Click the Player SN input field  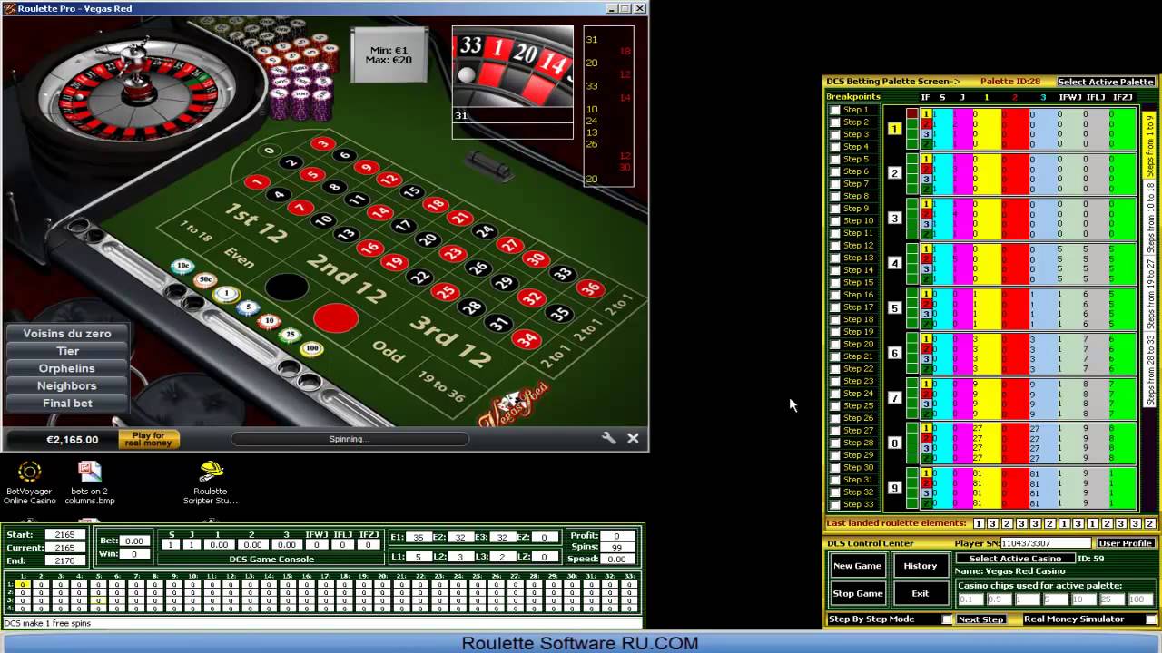click(1045, 543)
